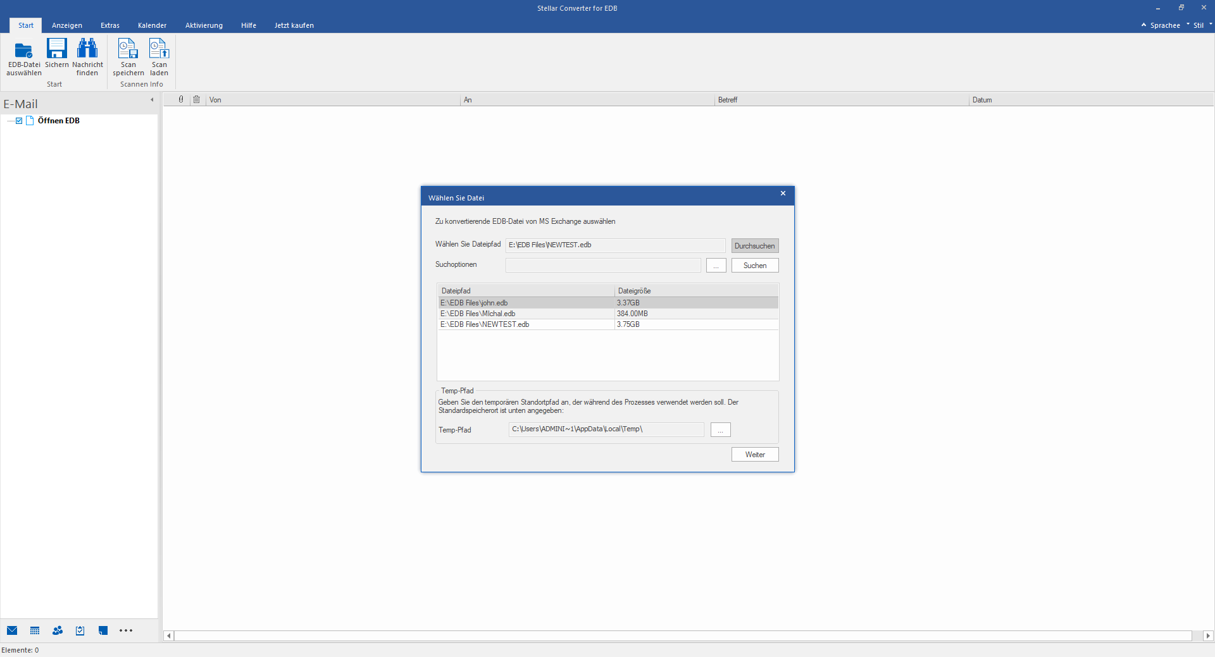The image size is (1215, 657).
Task: Select the NEWTEST.edb list row
Action: pyautogui.click(x=608, y=324)
